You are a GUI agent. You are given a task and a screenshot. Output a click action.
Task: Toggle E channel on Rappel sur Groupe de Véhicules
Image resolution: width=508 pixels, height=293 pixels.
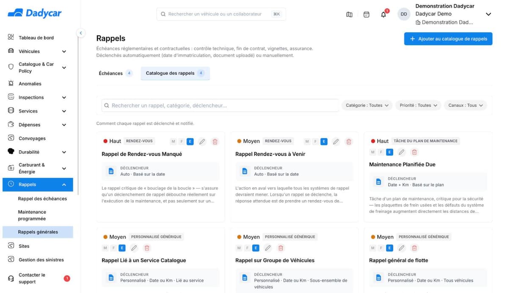pos(256,248)
